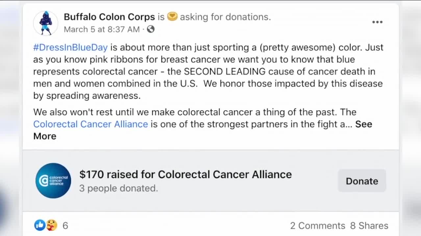This screenshot has height=236, width=421.
Task: Open the three-dot post options menu
Action: [377, 22]
